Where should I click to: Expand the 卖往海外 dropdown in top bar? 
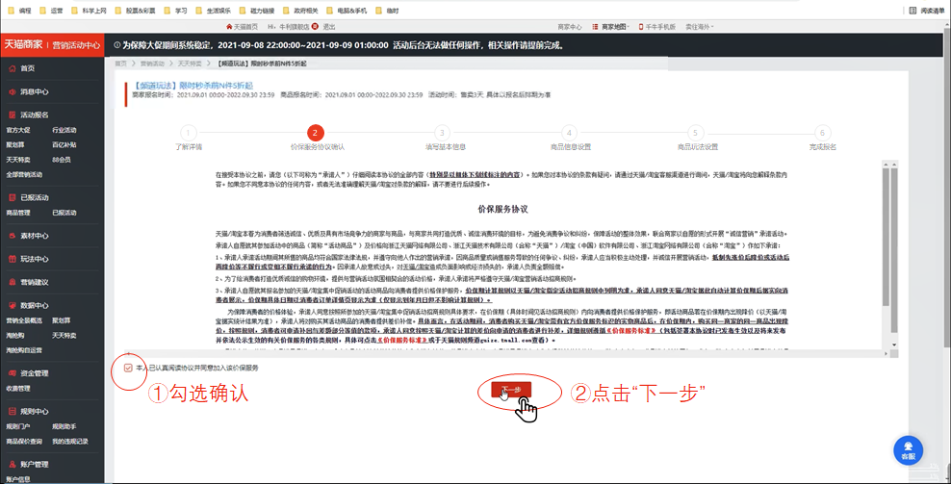pyautogui.click(x=700, y=27)
